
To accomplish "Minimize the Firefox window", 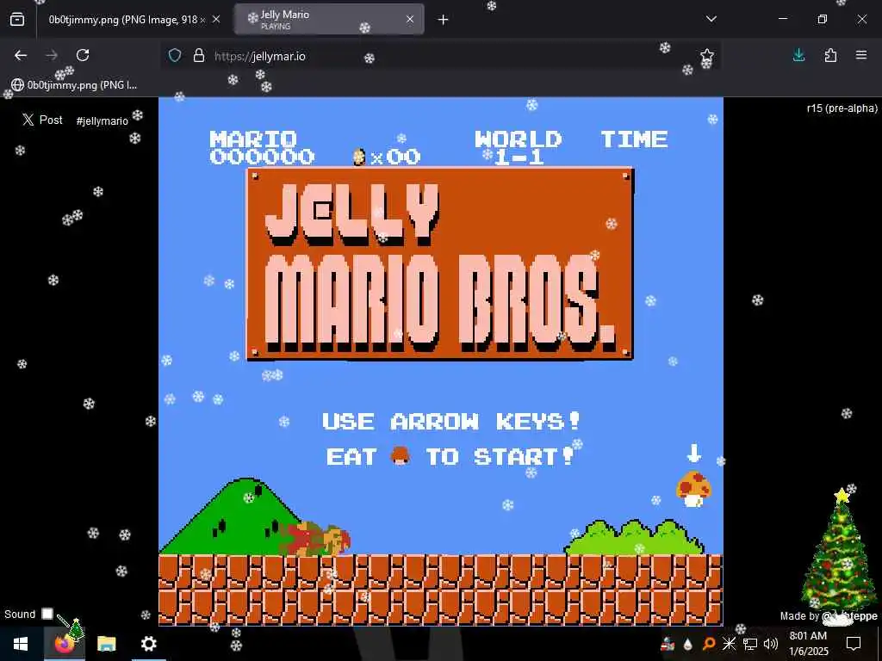I will [x=782, y=19].
